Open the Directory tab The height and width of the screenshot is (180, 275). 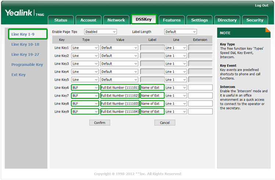pyautogui.click(x=227, y=20)
